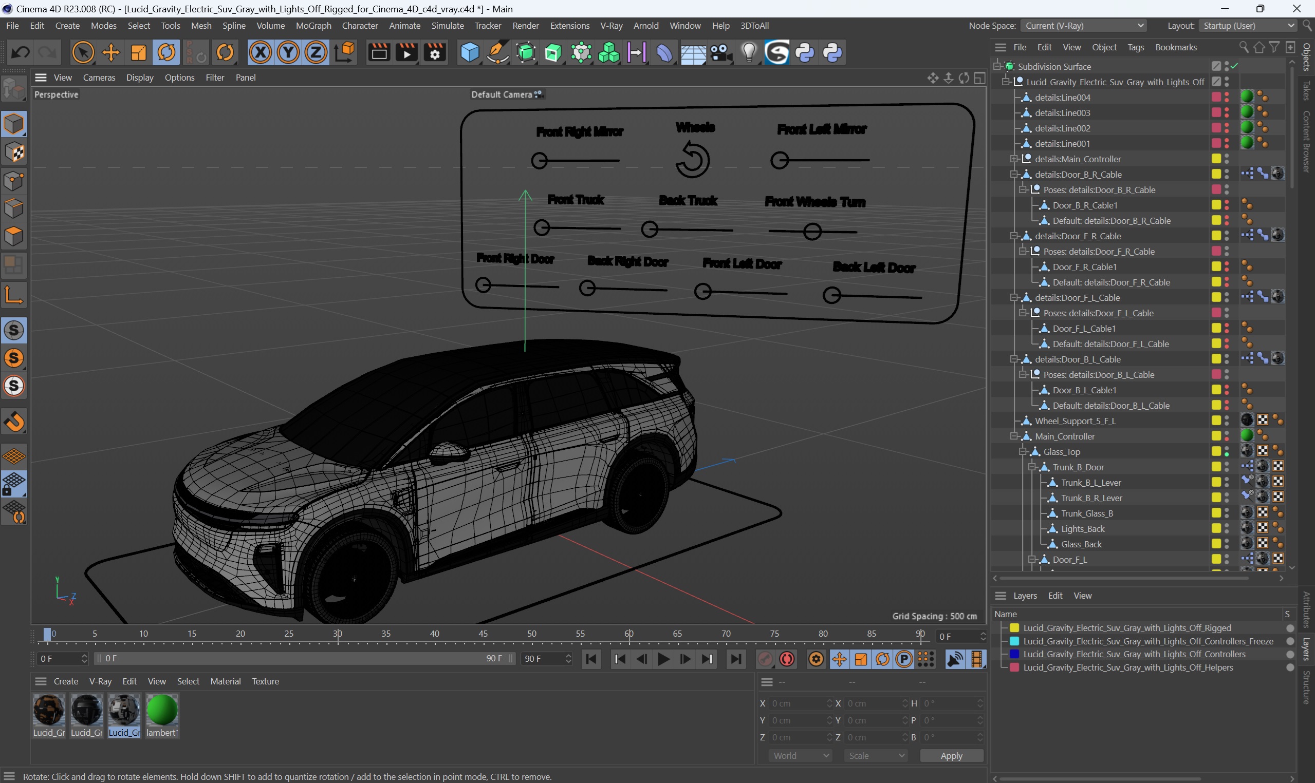Open the Modes menu

click(x=103, y=26)
